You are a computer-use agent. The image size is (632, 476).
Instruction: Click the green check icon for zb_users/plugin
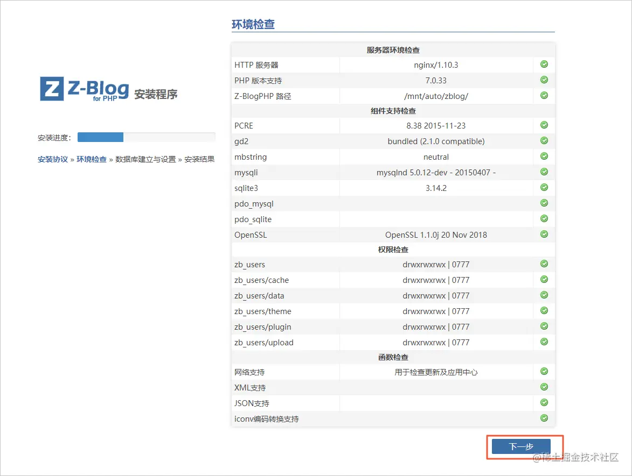click(x=544, y=326)
